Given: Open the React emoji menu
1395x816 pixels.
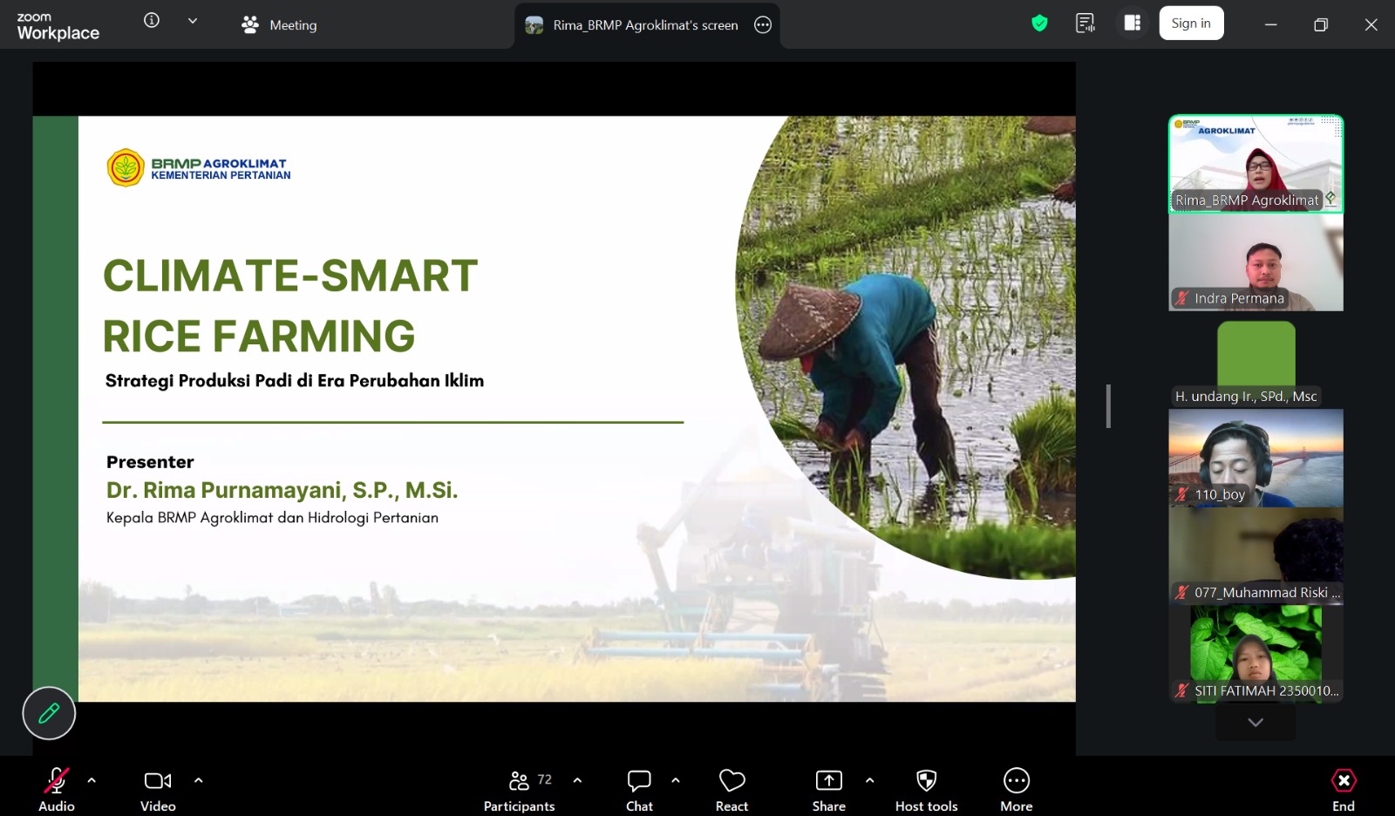Looking at the screenshot, I should pyautogui.click(x=732, y=789).
